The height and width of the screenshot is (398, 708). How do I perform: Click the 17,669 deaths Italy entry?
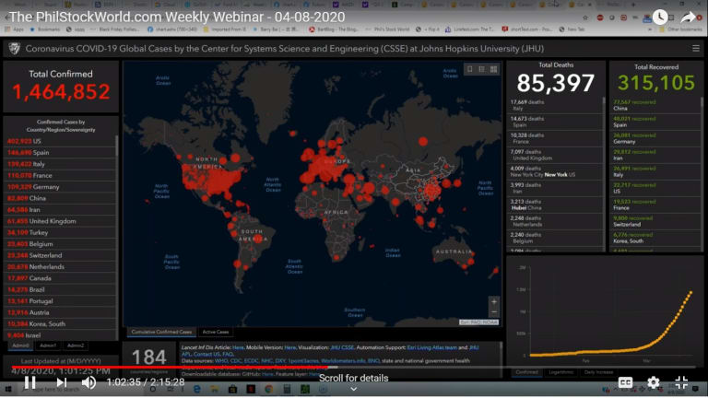tap(555, 105)
